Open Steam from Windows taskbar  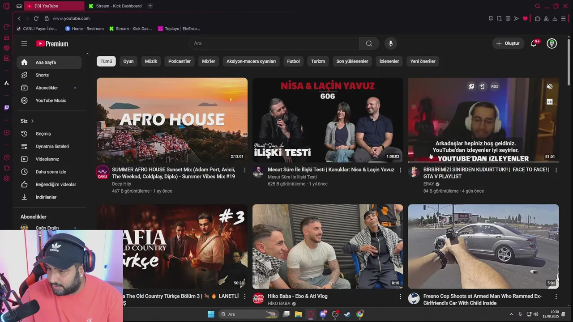(347, 314)
